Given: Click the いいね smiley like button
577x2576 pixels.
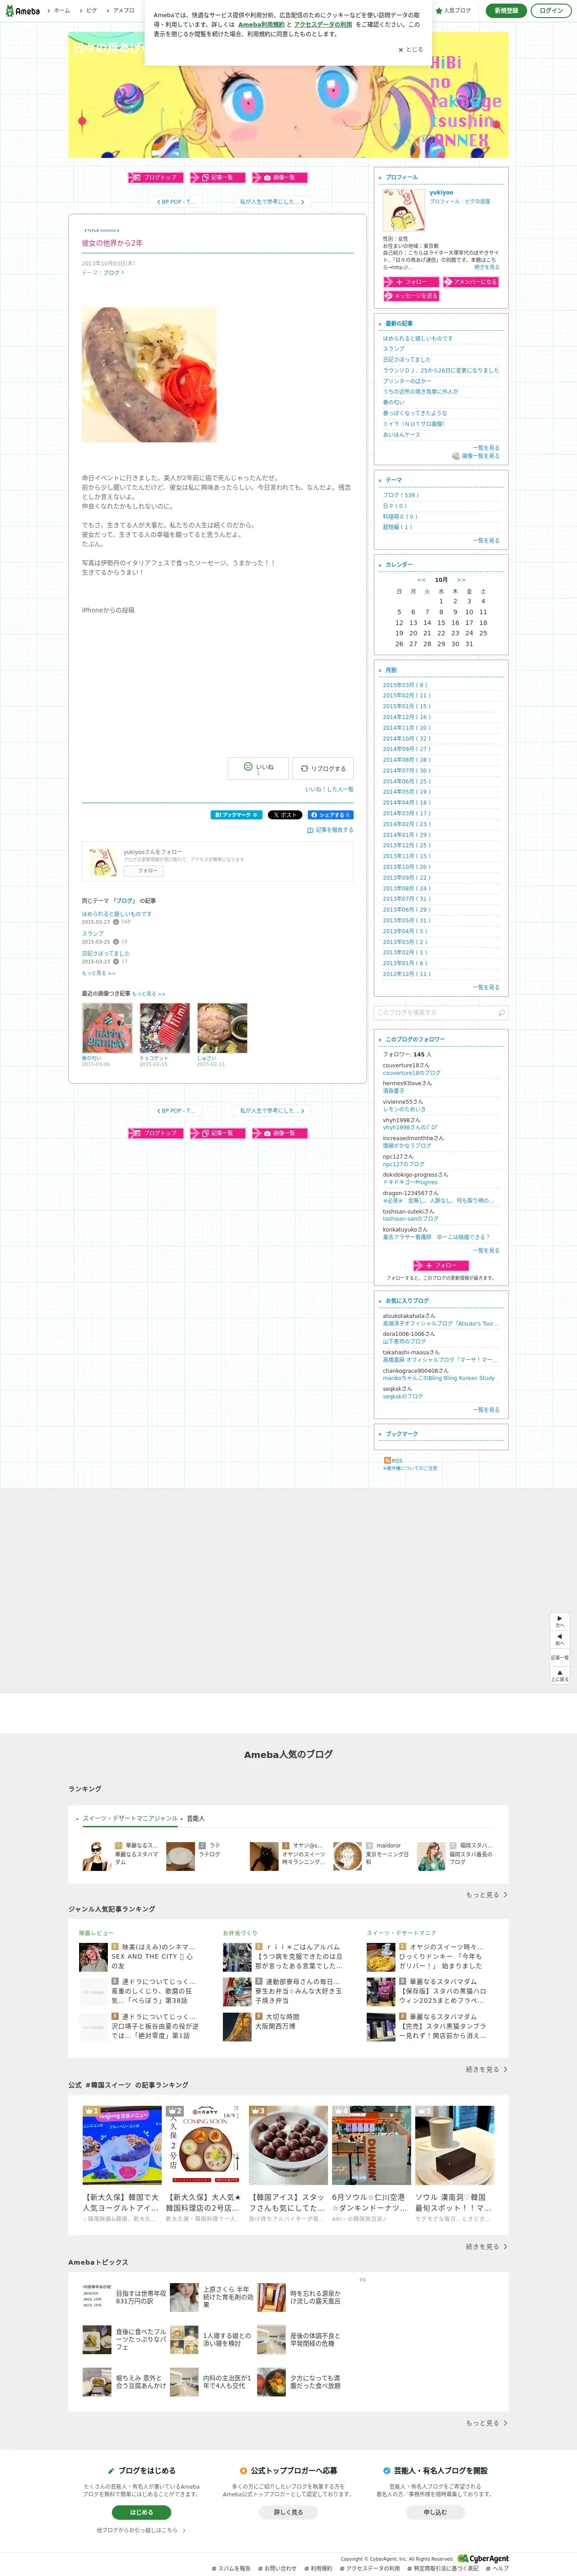Looking at the screenshot, I should click(x=258, y=768).
